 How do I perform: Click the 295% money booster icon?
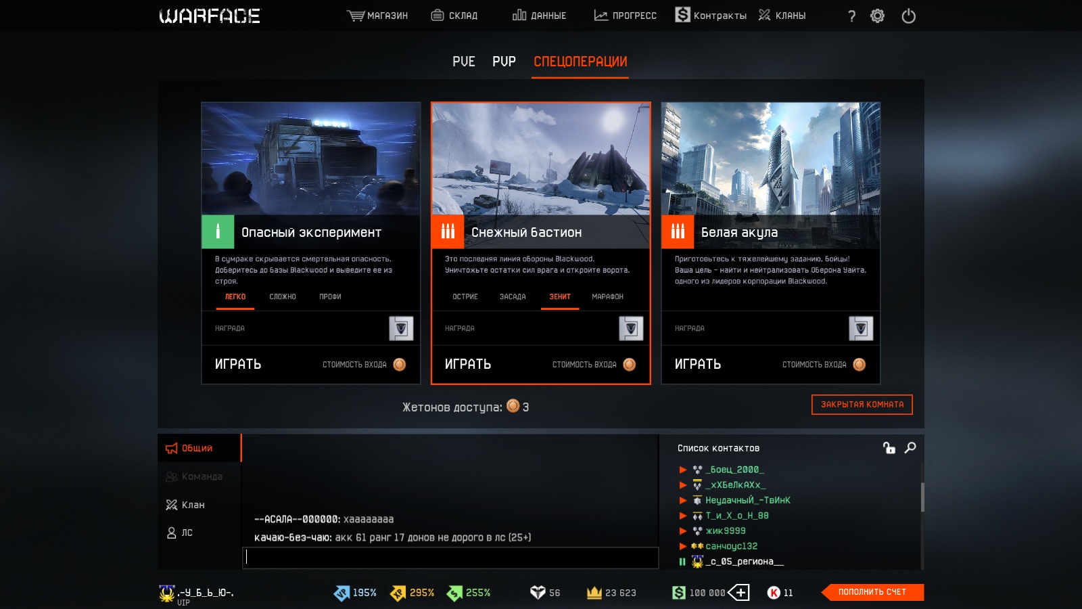398,593
